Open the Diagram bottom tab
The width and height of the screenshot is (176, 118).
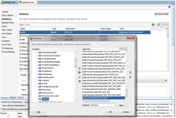(x=13, y=97)
